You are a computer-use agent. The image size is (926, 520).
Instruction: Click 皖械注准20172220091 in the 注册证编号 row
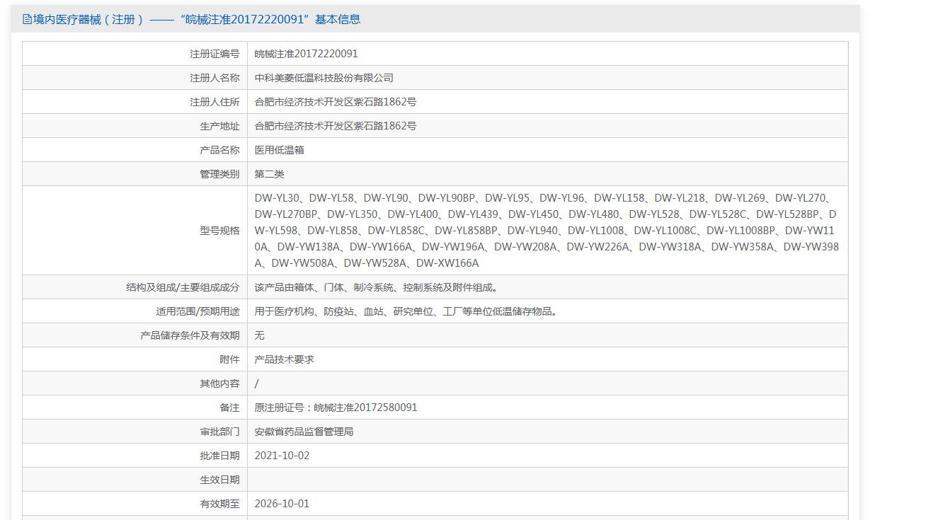[x=307, y=54]
